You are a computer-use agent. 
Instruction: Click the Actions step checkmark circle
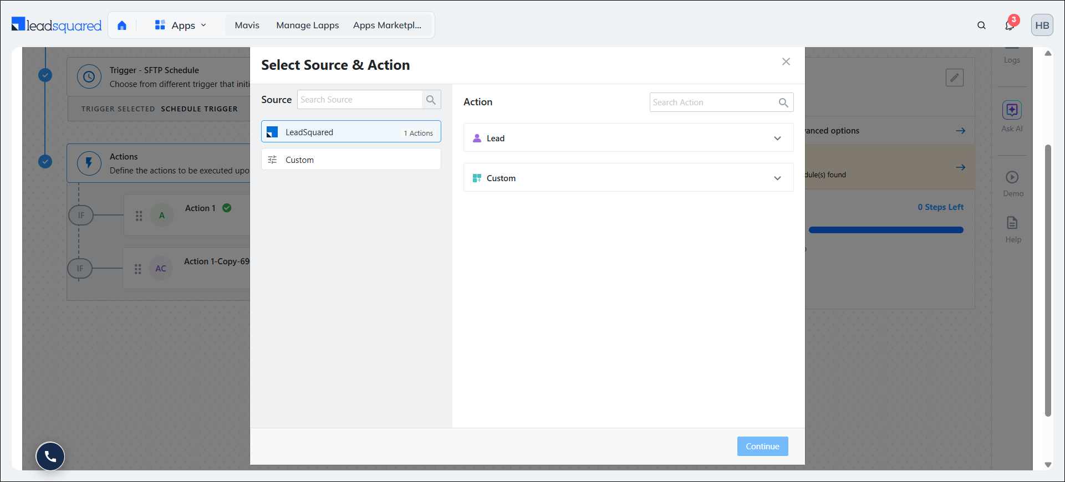pos(45,161)
